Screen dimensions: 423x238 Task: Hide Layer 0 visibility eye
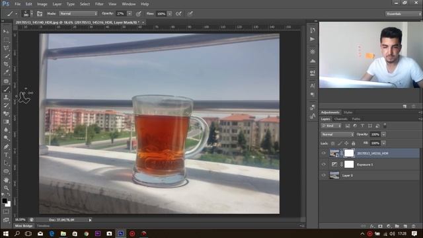tap(323, 175)
